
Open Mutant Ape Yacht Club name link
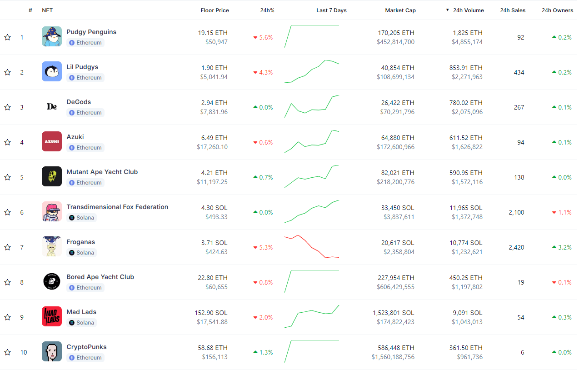(x=102, y=172)
